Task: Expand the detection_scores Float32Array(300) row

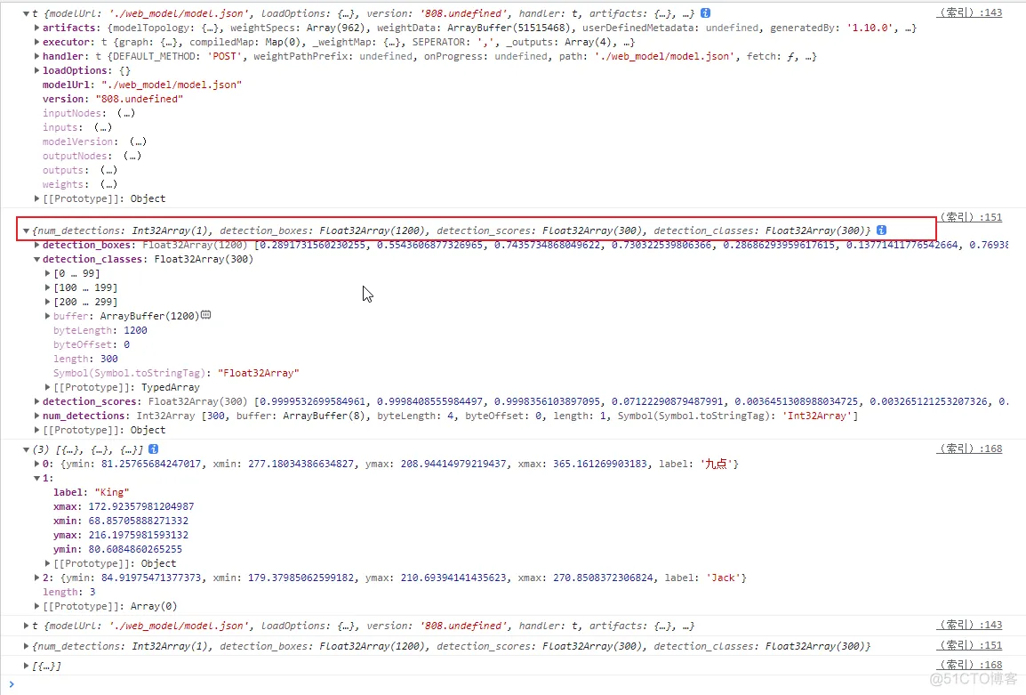Action: tap(37, 401)
